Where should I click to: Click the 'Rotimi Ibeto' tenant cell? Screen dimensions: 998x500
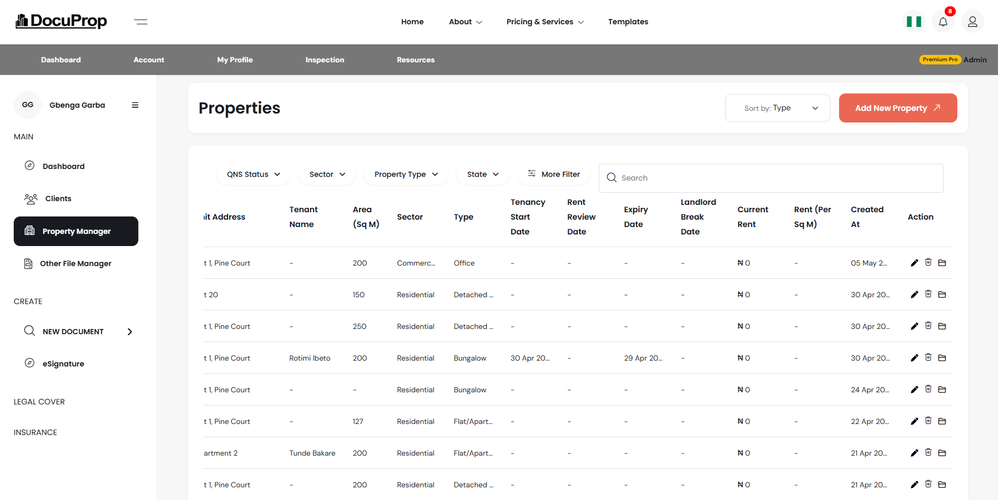(310, 358)
